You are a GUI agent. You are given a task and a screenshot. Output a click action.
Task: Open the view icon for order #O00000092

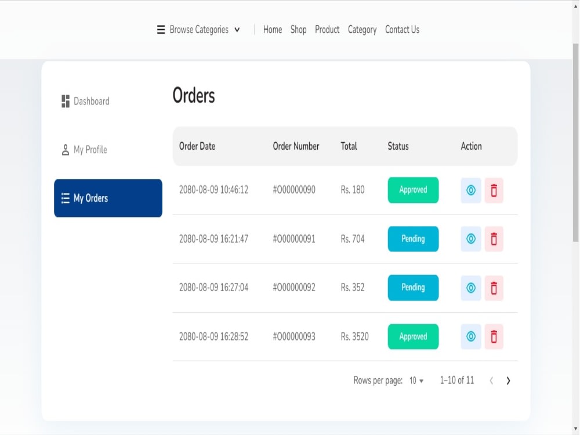pos(470,288)
